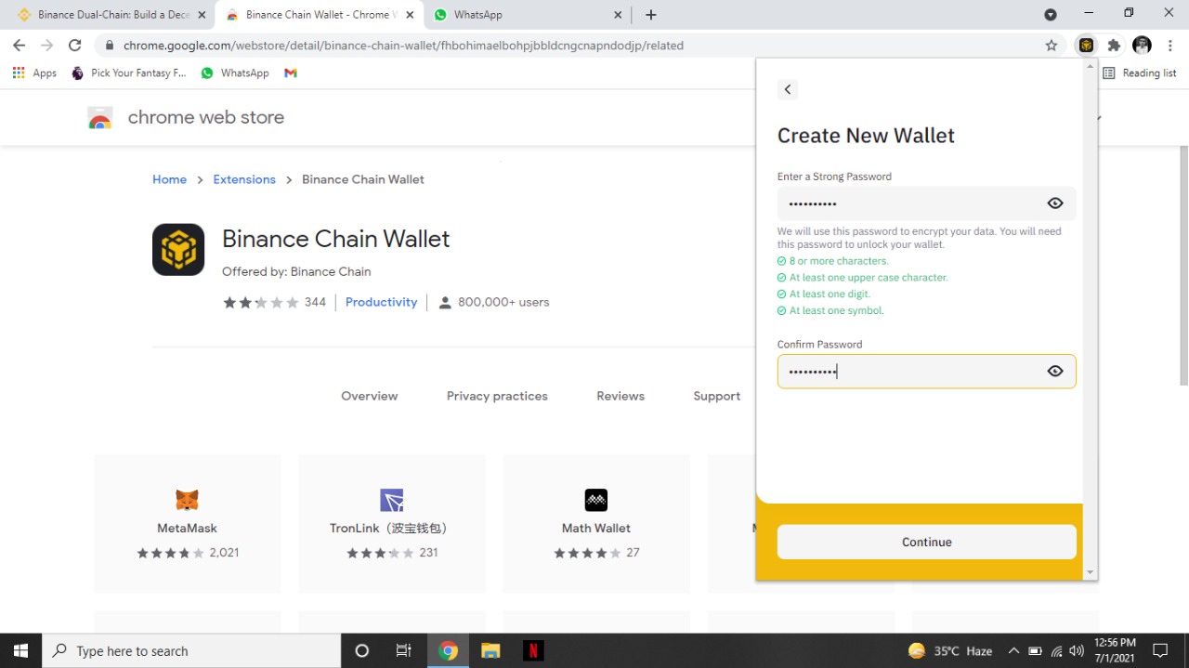This screenshot has height=668, width=1189.
Task: Open the WhatsApp bookmark
Action: pos(235,72)
